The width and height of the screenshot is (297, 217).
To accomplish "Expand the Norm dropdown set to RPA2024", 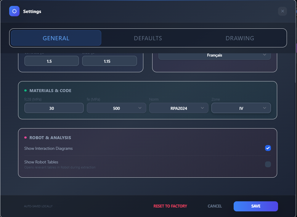I will (179, 108).
